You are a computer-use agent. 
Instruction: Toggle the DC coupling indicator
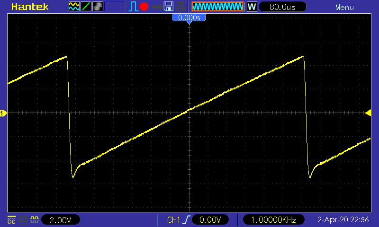[x=11, y=220]
